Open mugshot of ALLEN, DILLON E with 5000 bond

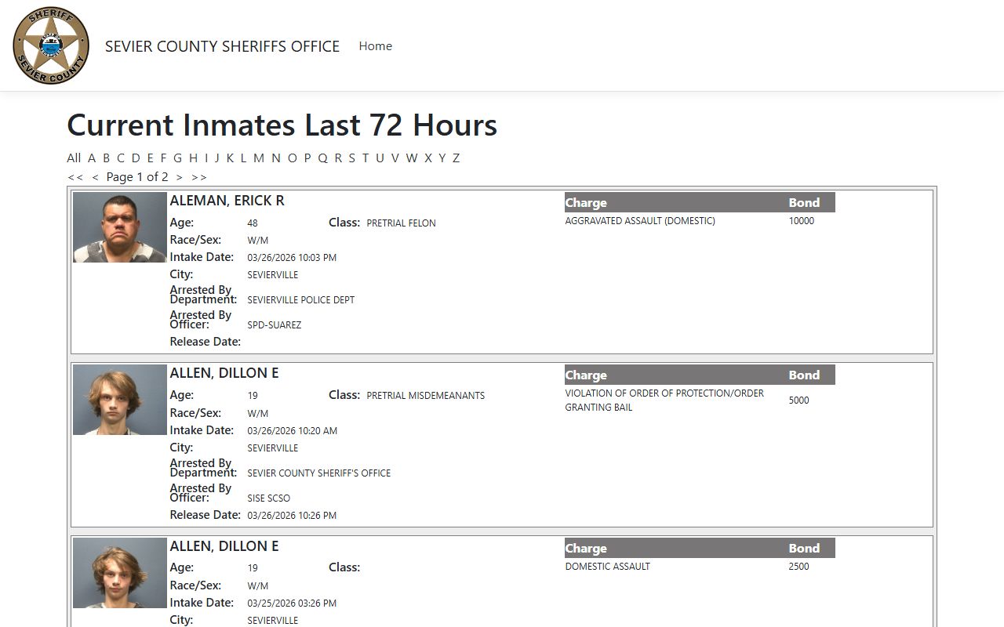[x=120, y=400]
